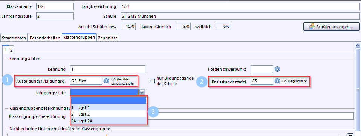Click the scrollbar up arrow
The height and width of the screenshot is (136, 361).
coord(358,45)
